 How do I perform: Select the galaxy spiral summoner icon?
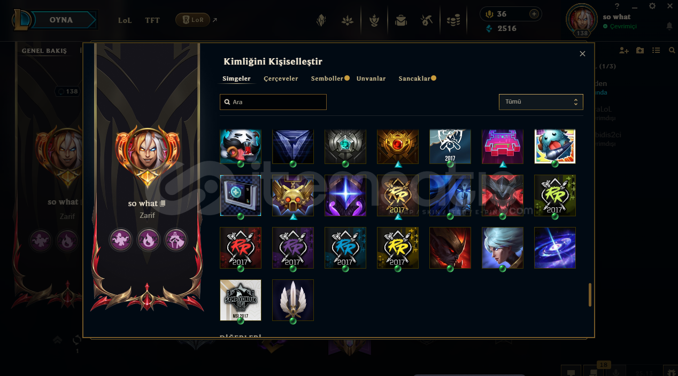(x=555, y=248)
